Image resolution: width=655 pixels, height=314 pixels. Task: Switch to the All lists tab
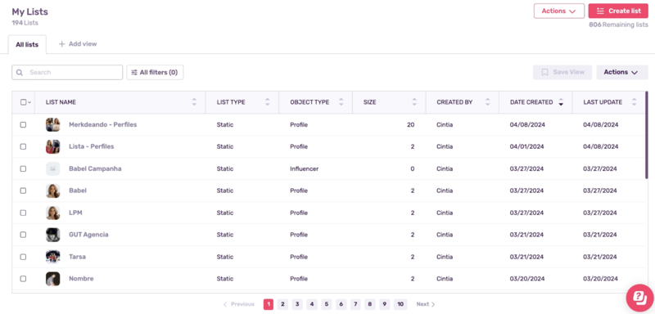27,45
